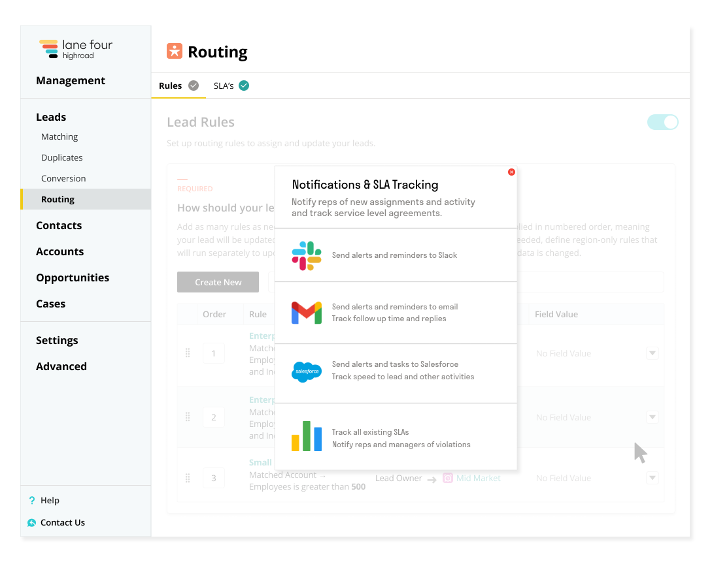This screenshot has width=712, height=566.
Task: Open Matching under Leads in sidebar
Action: (x=59, y=137)
